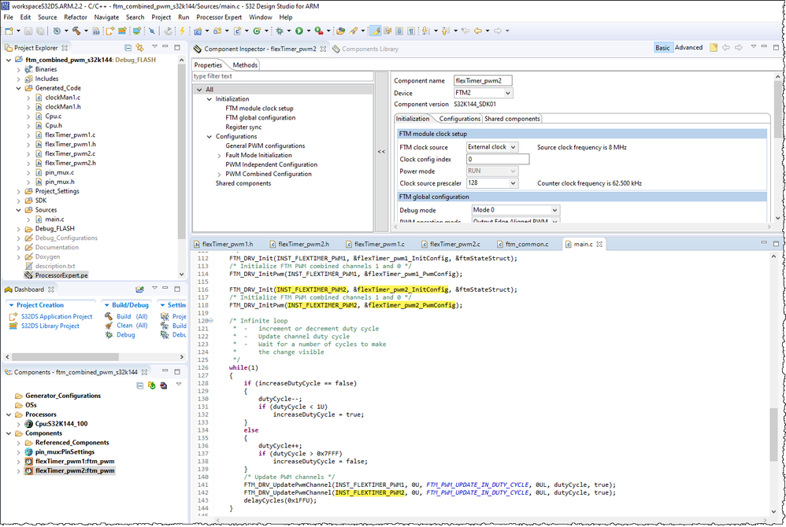The width and height of the screenshot is (786, 527).
Task: Toggle the Advanced view mode
Action: click(x=688, y=48)
